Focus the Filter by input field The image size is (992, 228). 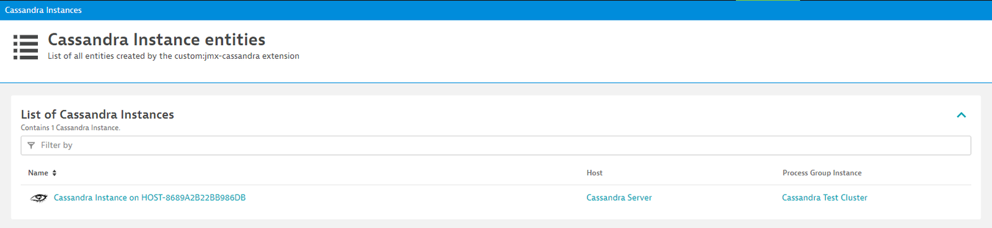click(496, 146)
